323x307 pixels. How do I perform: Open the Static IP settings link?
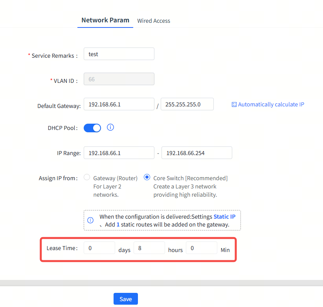[224, 217]
